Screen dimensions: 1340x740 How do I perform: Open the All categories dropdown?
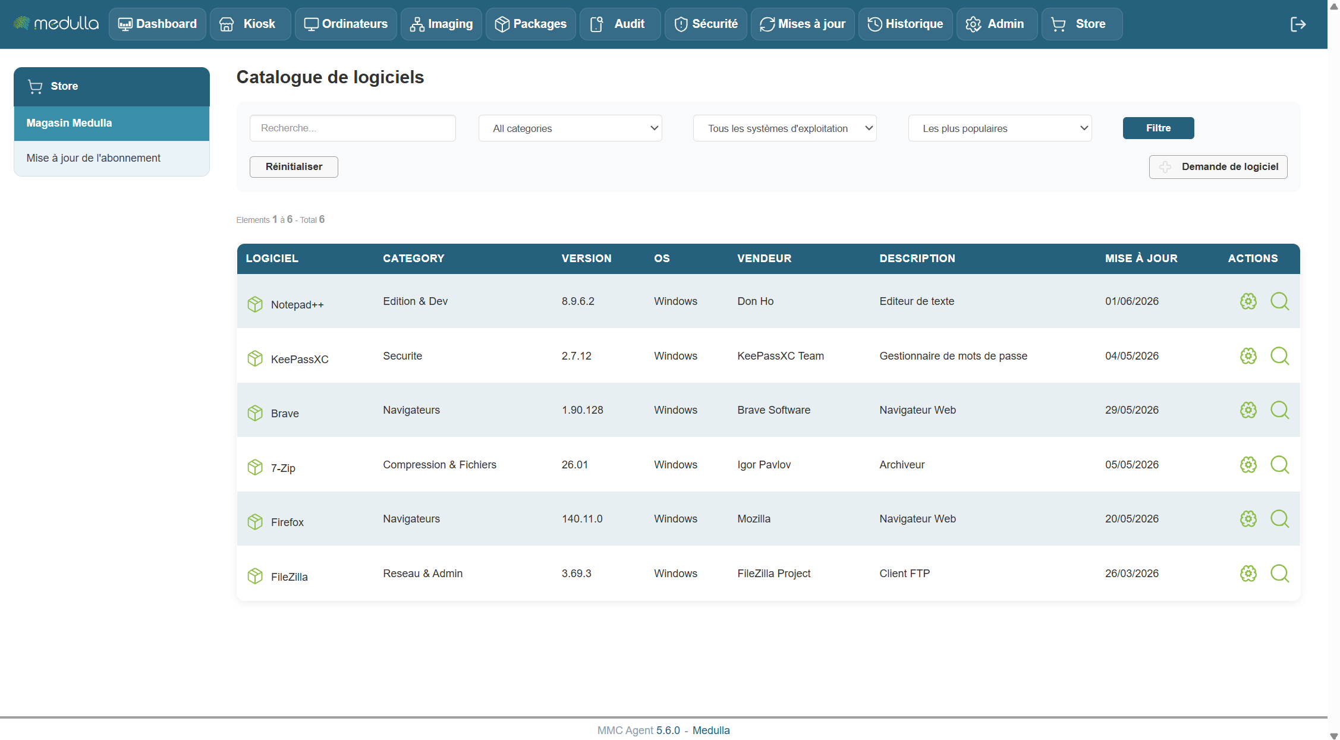tap(570, 128)
